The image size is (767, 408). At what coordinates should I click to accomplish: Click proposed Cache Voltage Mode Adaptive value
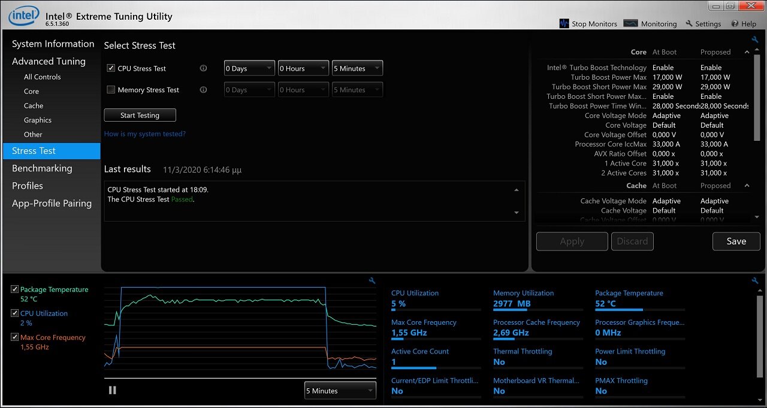pos(714,201)
